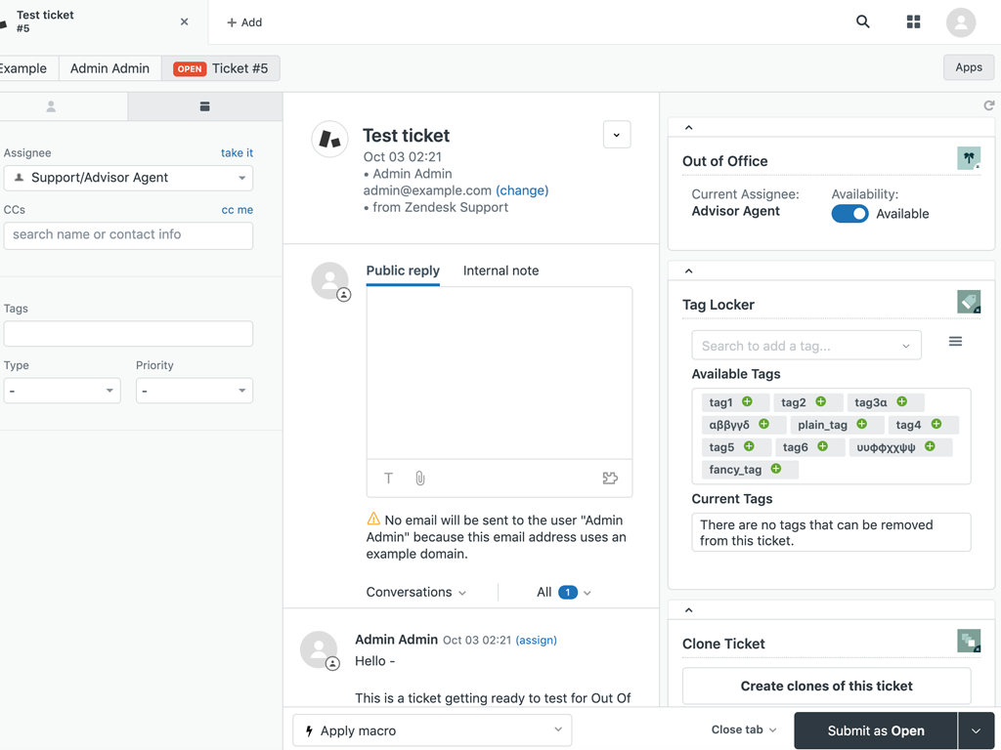Click the CCs search input field
Viewport: 1001px width, 750px height.
pos(128,235)
